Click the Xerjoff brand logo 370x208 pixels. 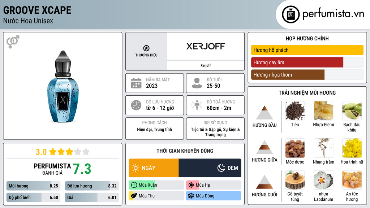[206, 46]
